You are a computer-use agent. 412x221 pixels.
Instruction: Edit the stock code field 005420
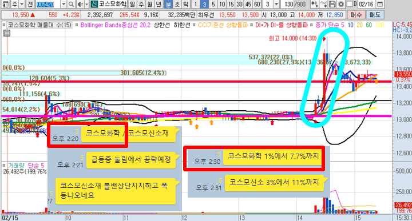point(48,4)
